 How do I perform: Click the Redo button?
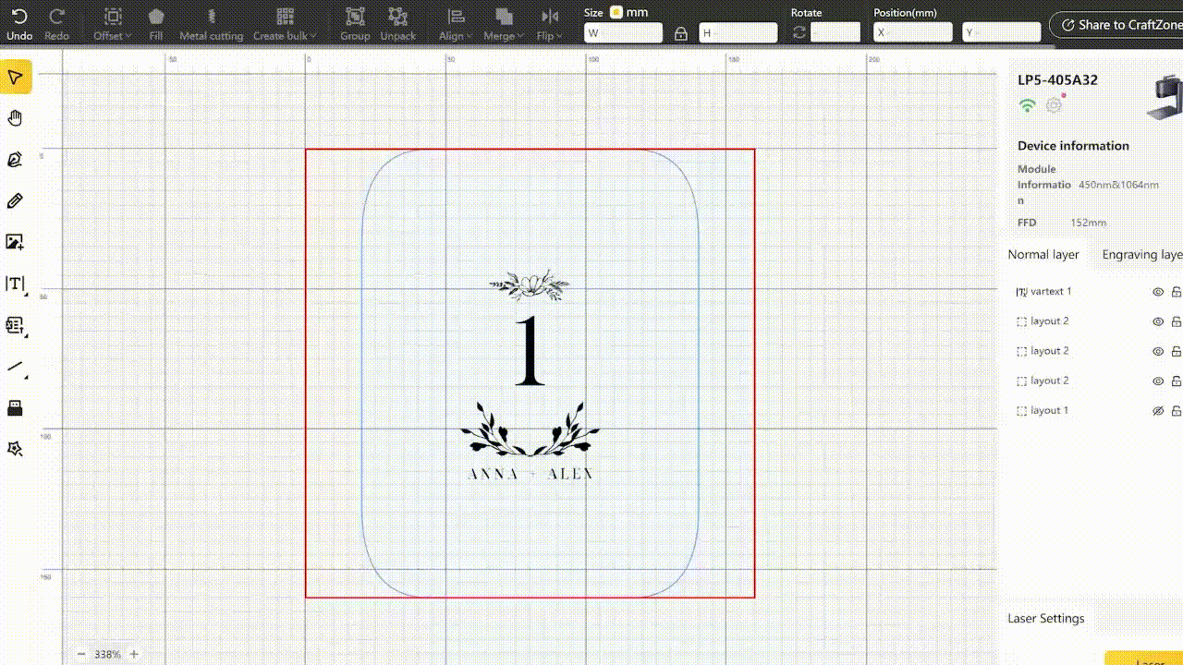56,24
